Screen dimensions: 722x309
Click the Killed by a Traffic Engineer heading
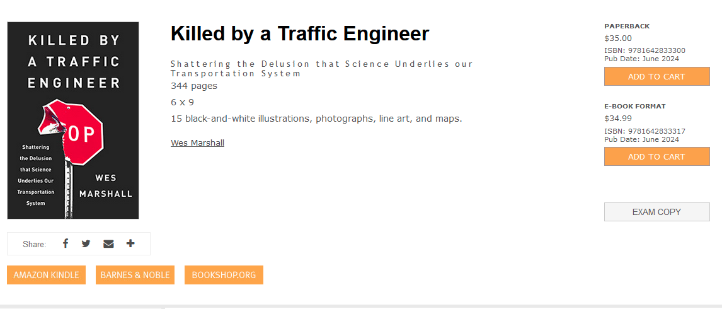point(300,33)
